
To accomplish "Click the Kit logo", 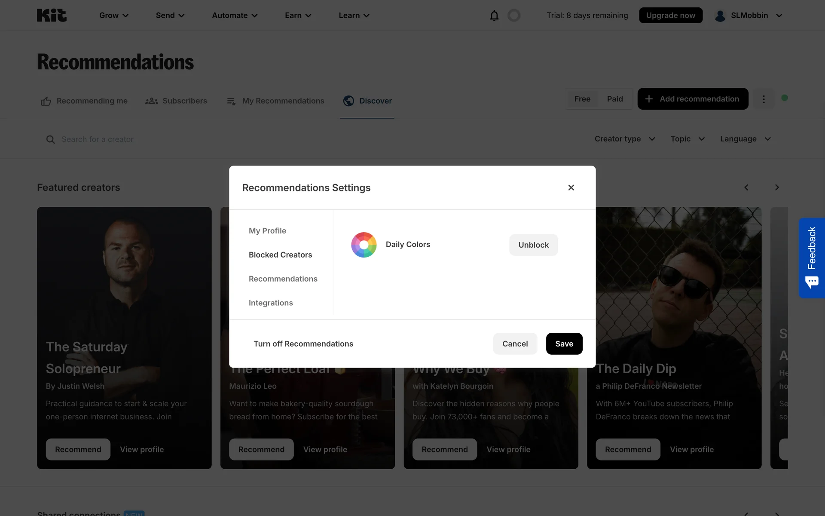I will 52,15.
